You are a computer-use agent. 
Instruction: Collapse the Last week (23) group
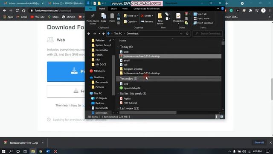[x=118, y=108]
